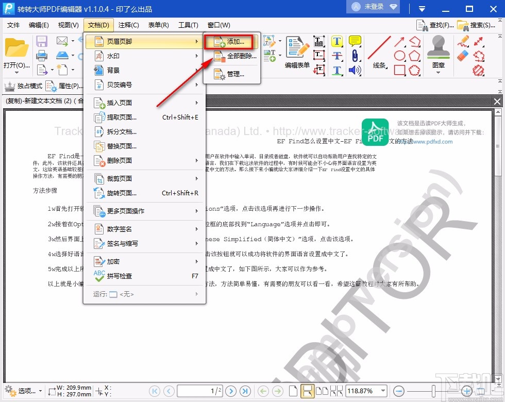The height and width of the screenshot is (402, 505).
Task: Go to first page button
Action: click(155, 391)
